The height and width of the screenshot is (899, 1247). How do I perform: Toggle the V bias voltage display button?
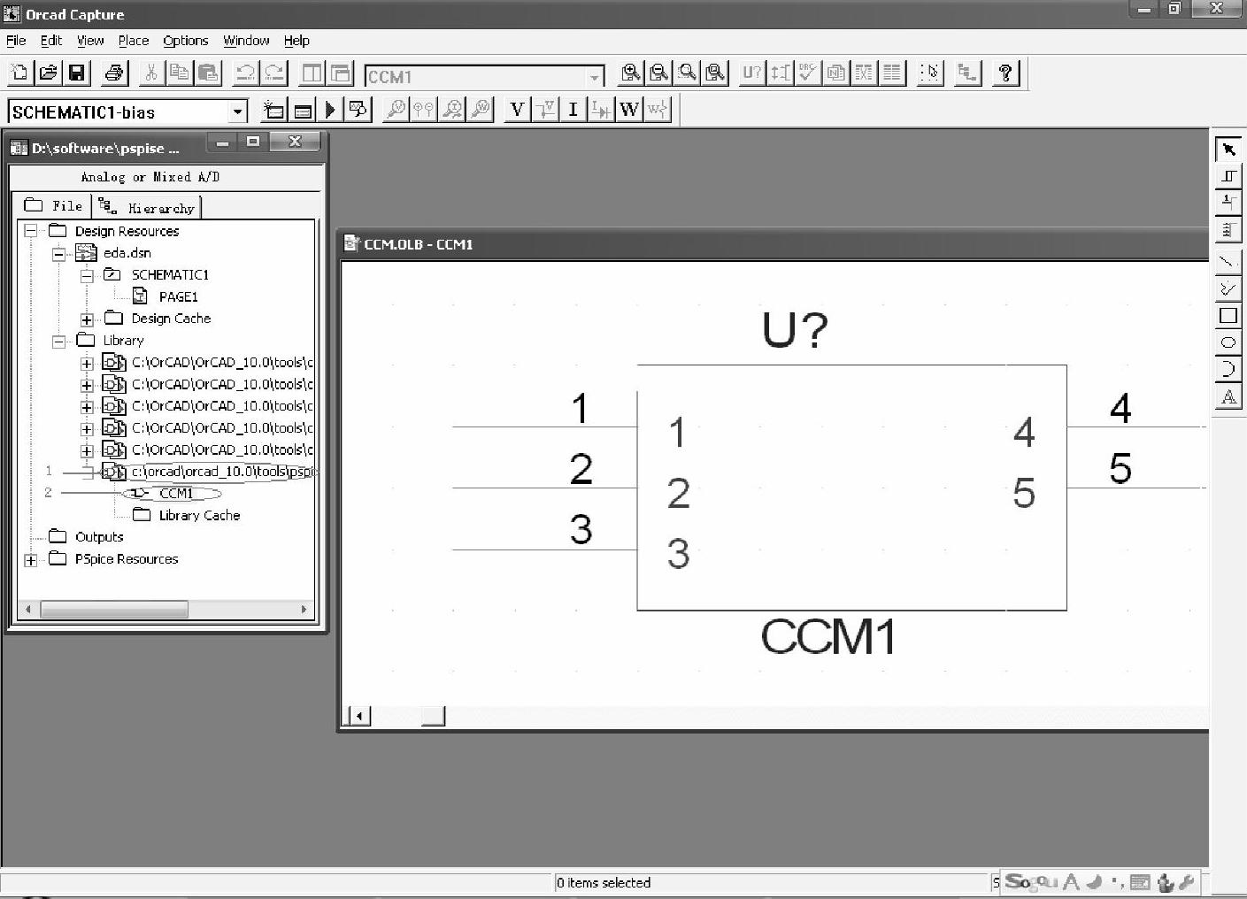click(x=517, y=110)
